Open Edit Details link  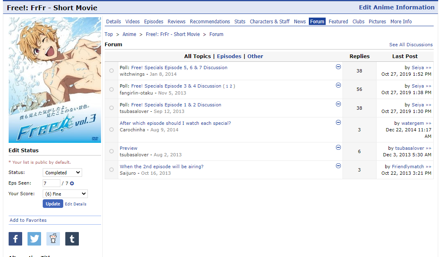pos(76,204)
